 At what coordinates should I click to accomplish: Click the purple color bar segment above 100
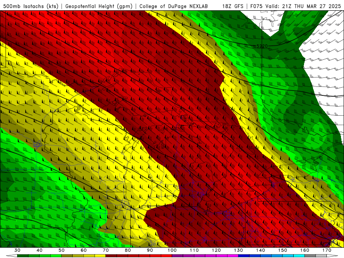pyautogui.click(x=178, y=256)
